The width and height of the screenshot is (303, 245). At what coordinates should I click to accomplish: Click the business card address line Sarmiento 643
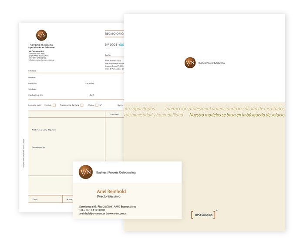tap(108, 207)
